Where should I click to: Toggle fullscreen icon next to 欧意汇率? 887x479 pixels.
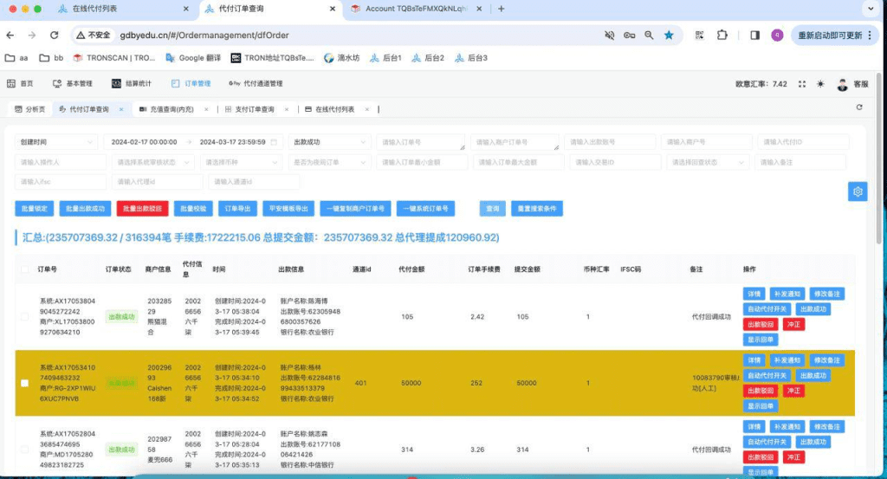(801, 84)
